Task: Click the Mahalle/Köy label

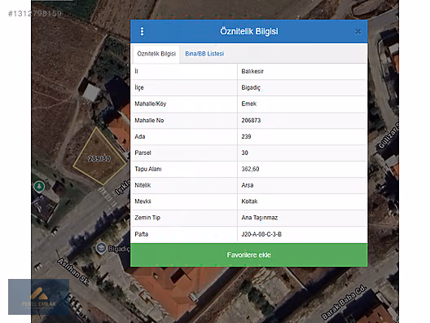Action: [151, 104]
